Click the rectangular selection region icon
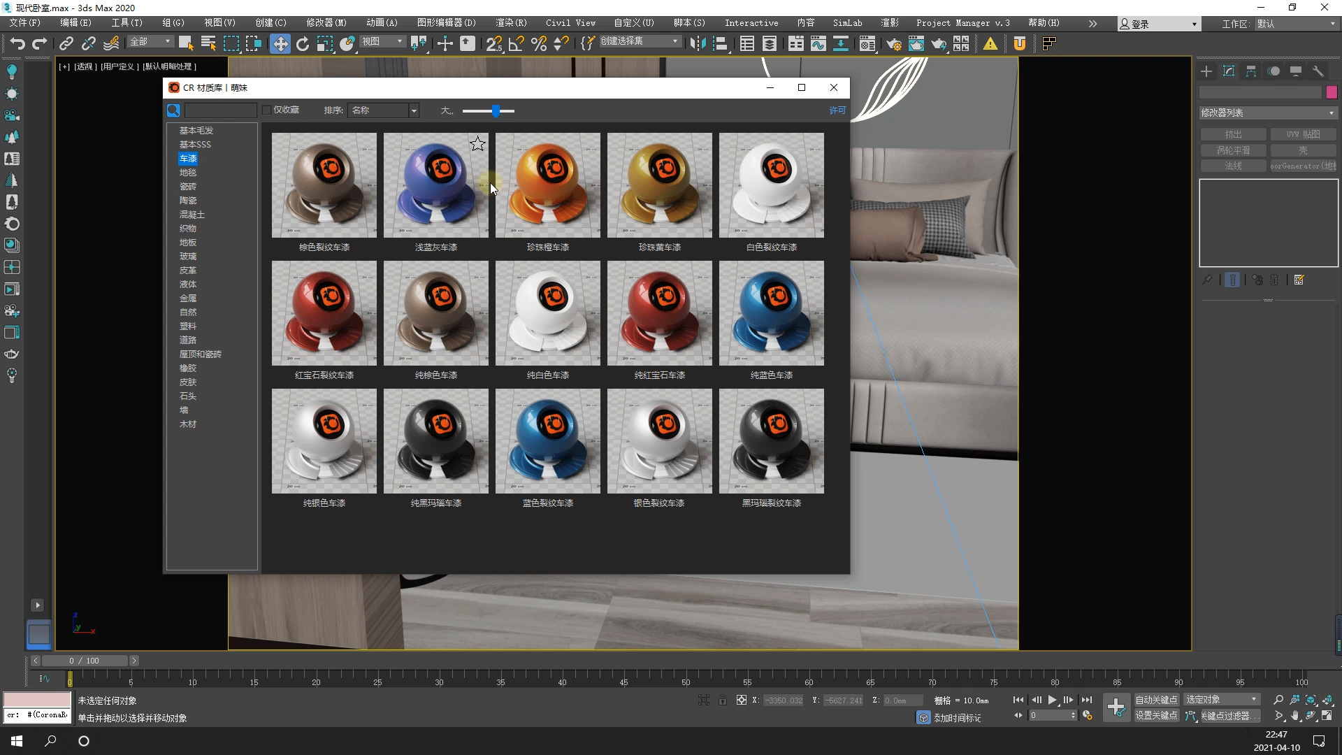 [x=231, y=44]
